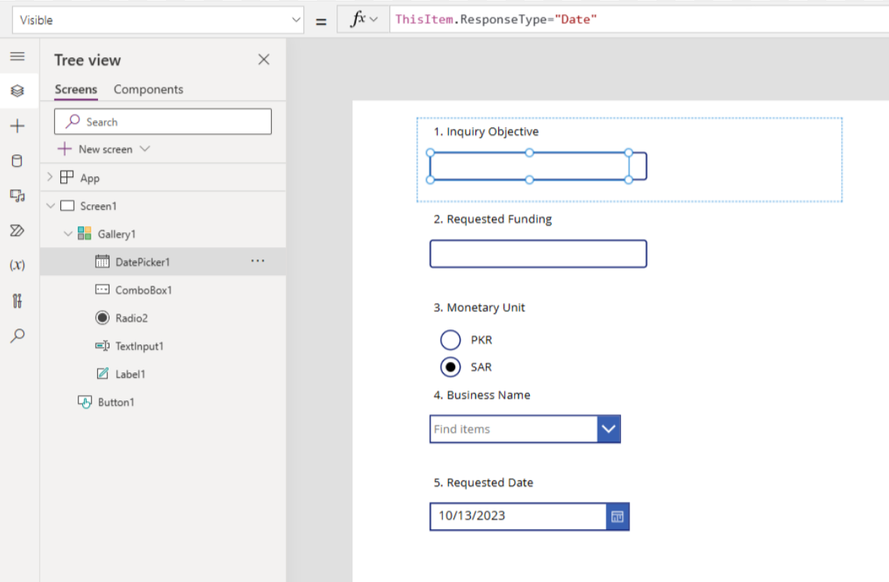
Task: Open the Advanced tools icon
Action: tap(17, 301)
